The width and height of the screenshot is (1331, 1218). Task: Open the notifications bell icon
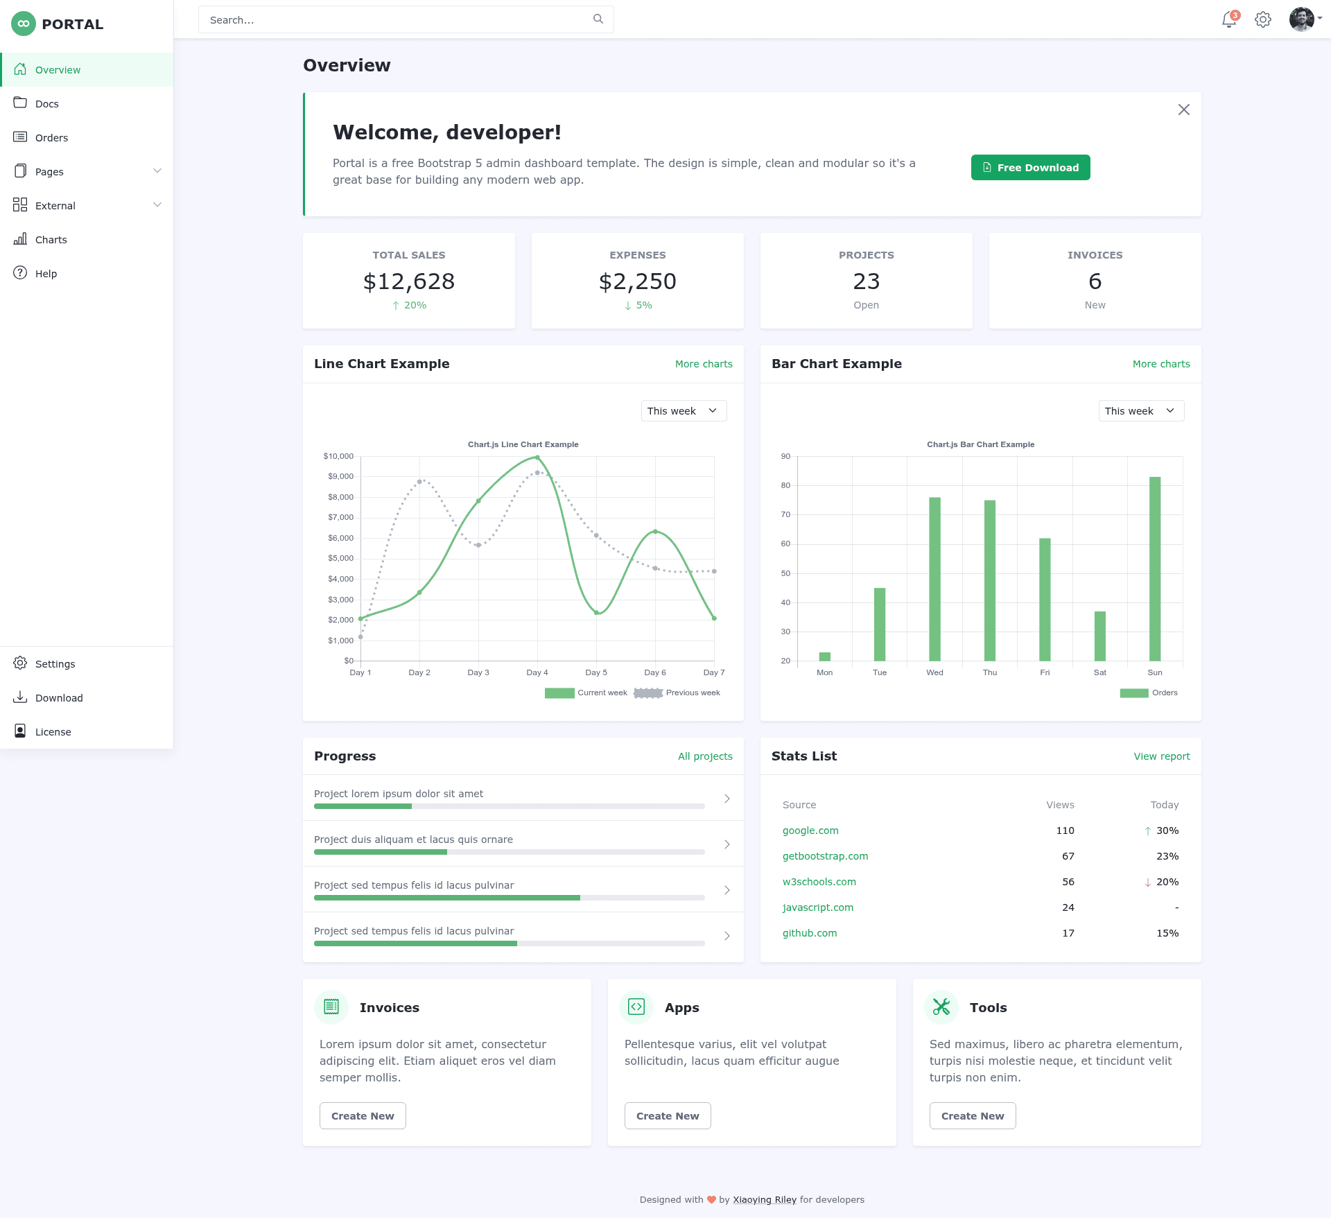click(x=1229, y=19)
